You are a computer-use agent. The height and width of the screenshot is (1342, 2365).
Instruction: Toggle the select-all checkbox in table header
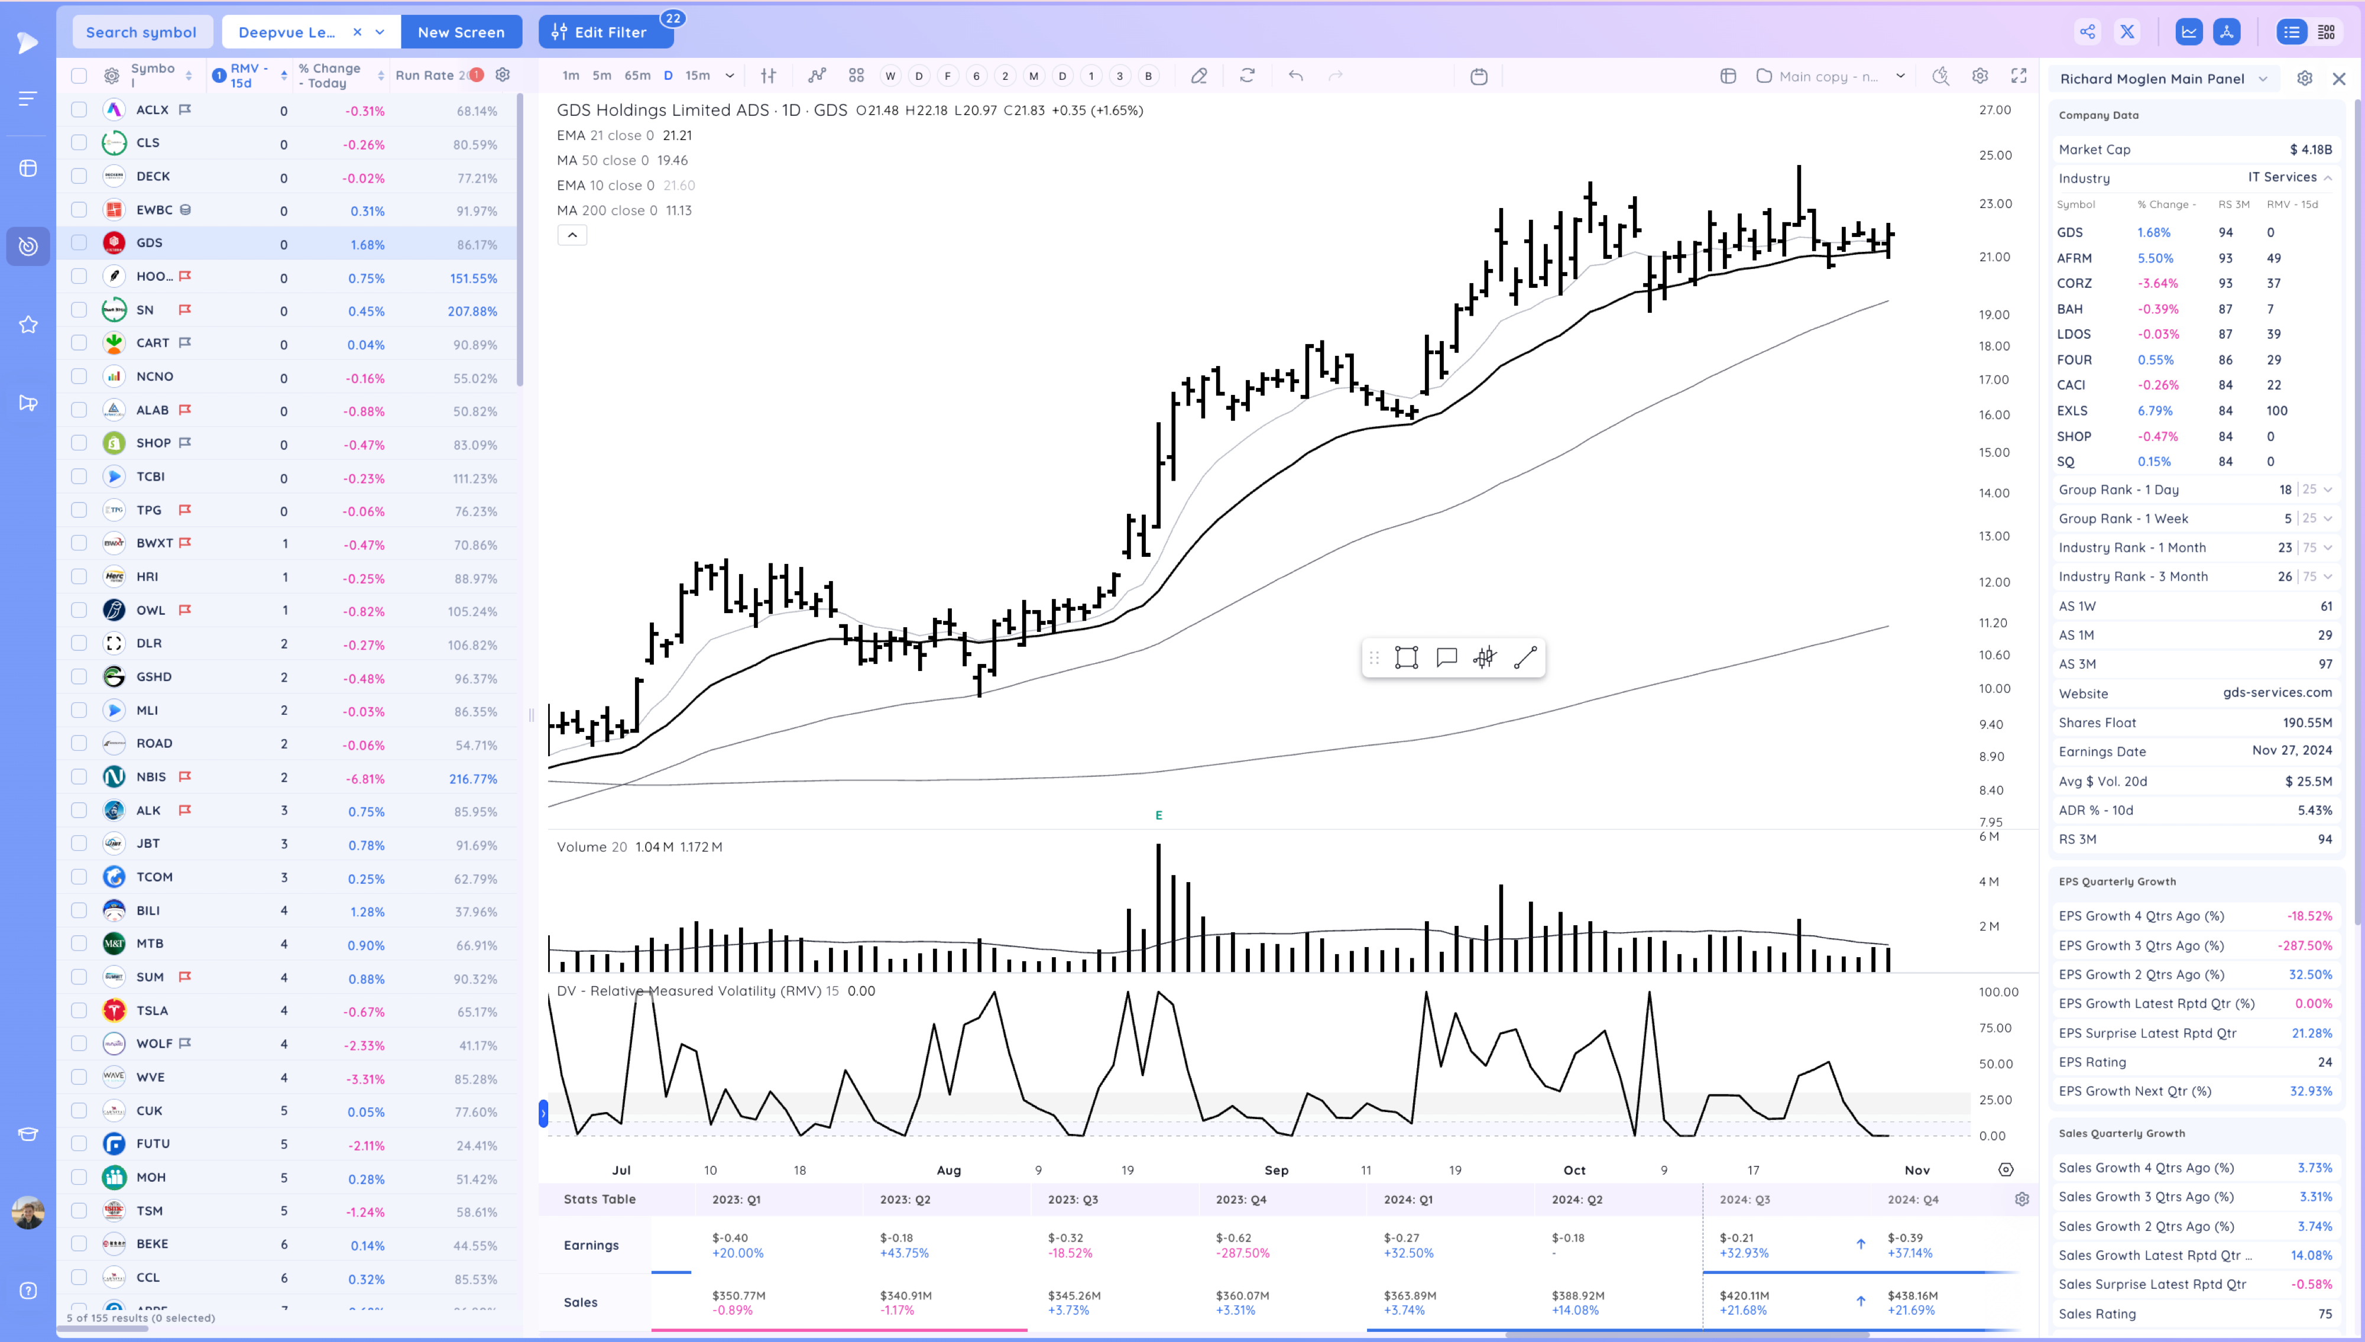(x=79, y=76)
